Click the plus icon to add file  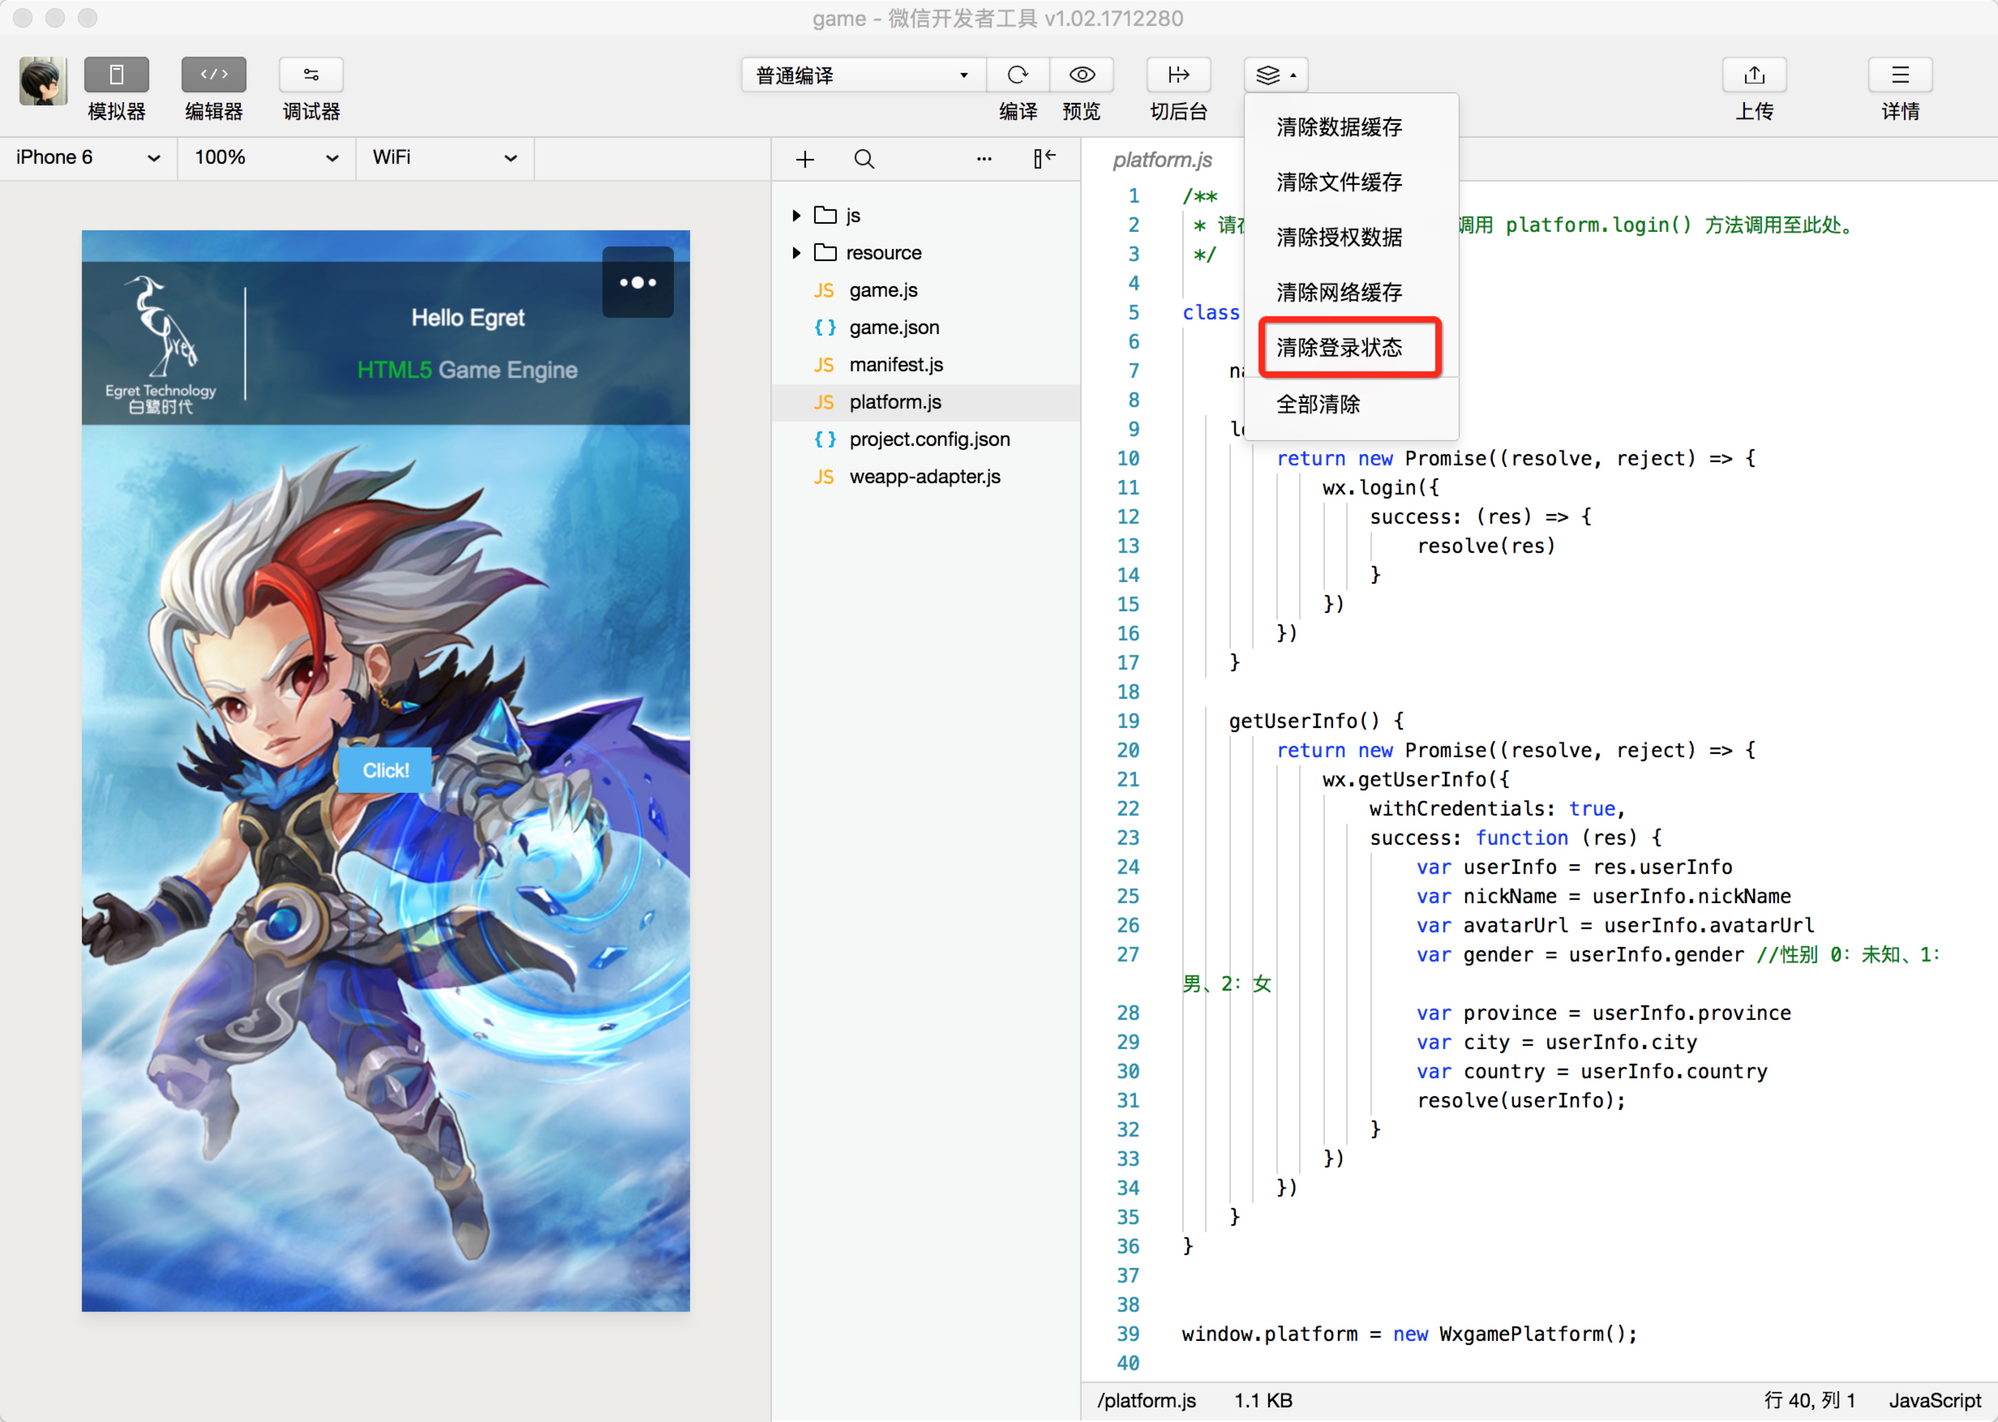click(805, 158)
